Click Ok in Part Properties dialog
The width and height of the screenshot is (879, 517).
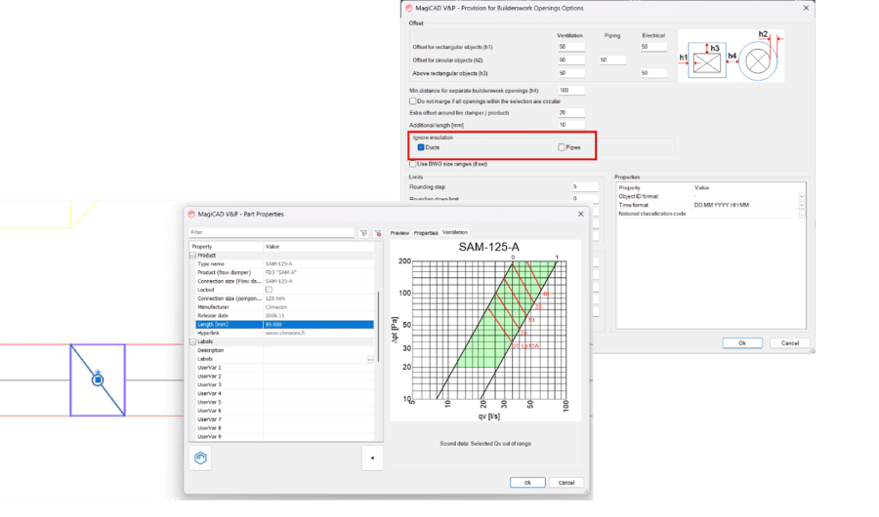point(527,482)
